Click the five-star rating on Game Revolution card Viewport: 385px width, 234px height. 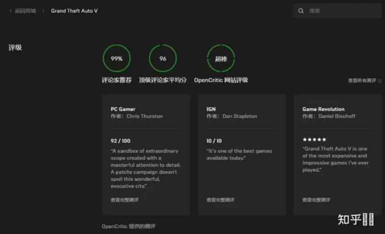tap(314, 139)
